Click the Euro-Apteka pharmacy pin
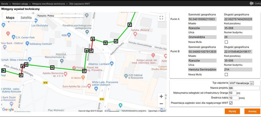 tap(89, 86)
